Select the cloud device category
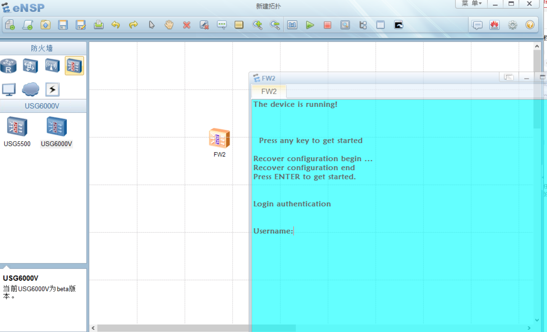The width and height of the screenshot is (547, 332). [x=31, y=89]
